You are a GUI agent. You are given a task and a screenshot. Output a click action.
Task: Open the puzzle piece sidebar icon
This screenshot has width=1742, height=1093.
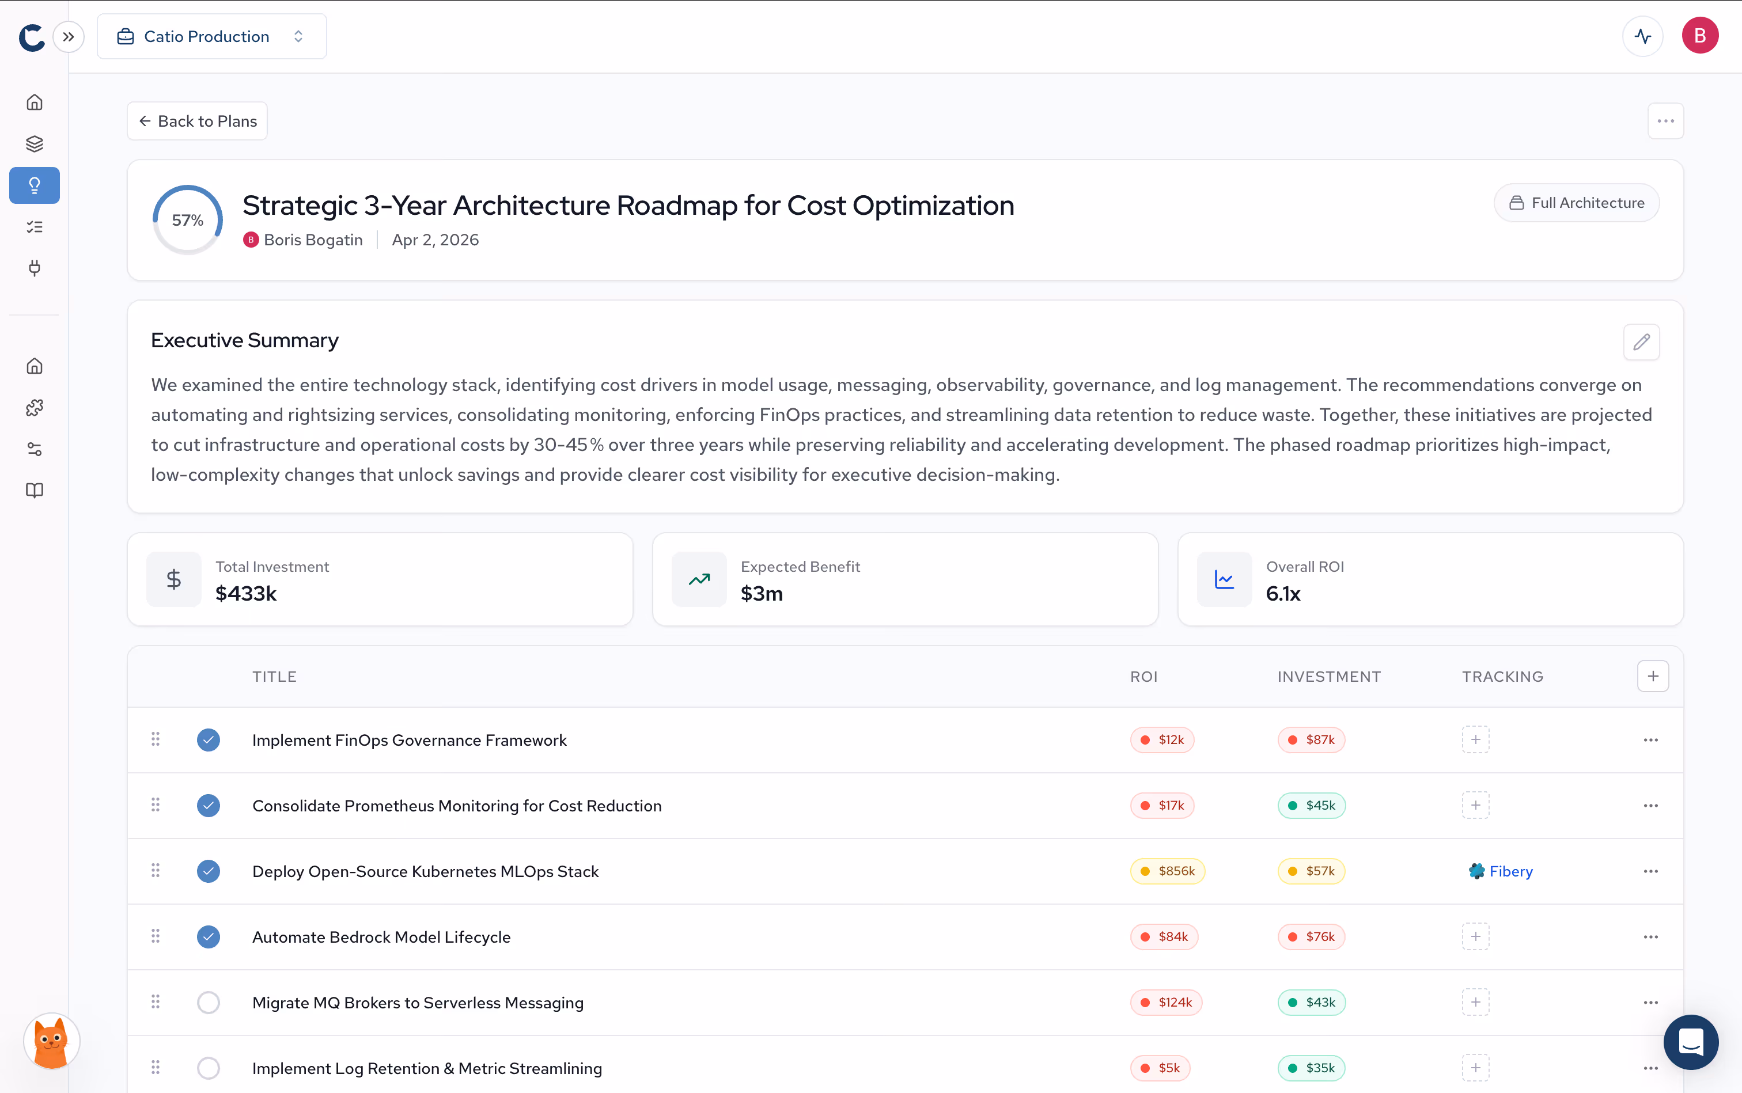point(34,408)
